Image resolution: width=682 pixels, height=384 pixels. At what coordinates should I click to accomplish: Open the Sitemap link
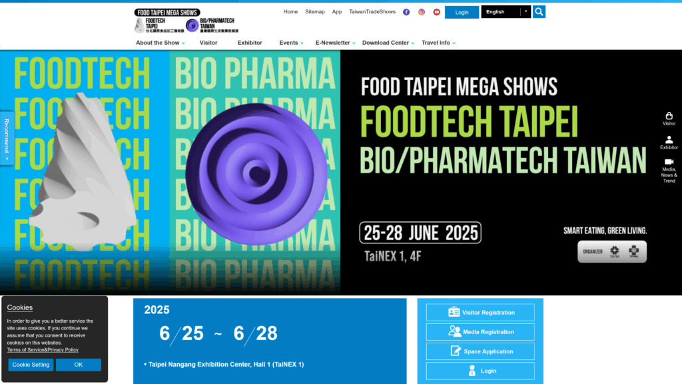pyautogui.click(x=315, y=12)
